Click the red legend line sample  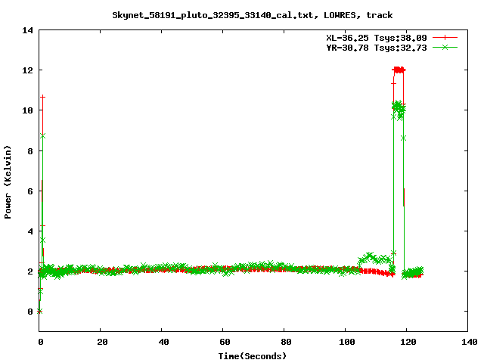coord(445,38)
